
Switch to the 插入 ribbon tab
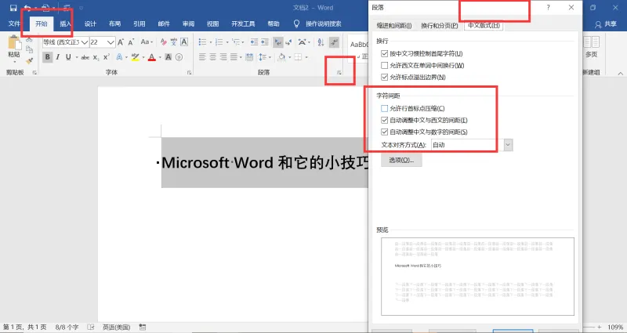click(x=66, y=24)
